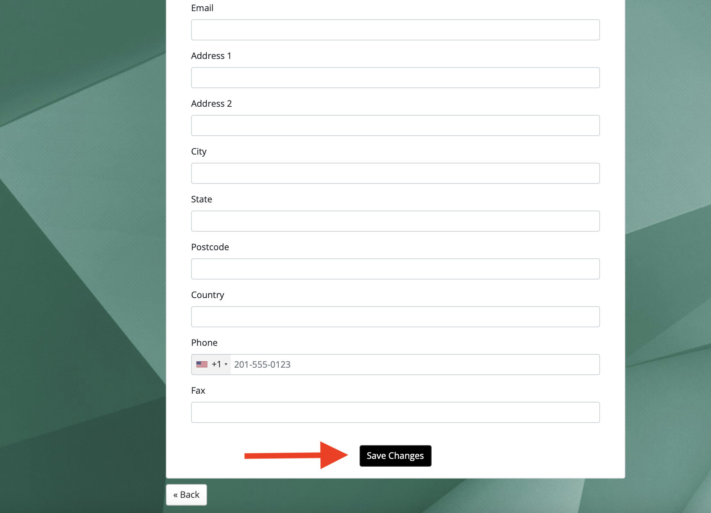This screenshot has width=711, height=513.
Task: Click the Phone label text
Action: tap(204, 343)
